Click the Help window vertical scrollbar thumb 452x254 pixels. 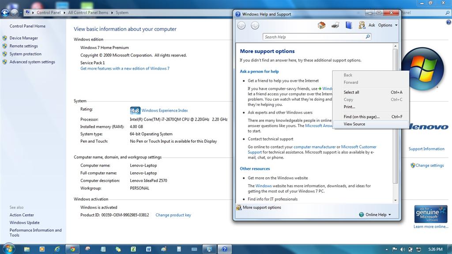[395, 115]
